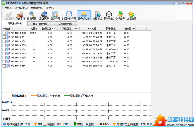Open the 帮助(H) menu
This screenshot has width=194, height=128.
click(x=50, y=8)
